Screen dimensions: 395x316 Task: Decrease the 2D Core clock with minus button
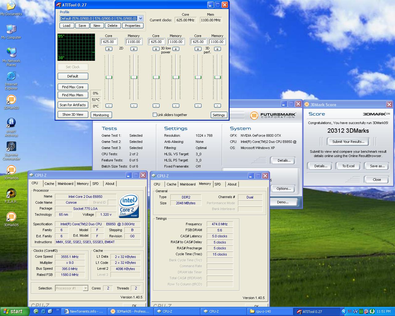109,106
